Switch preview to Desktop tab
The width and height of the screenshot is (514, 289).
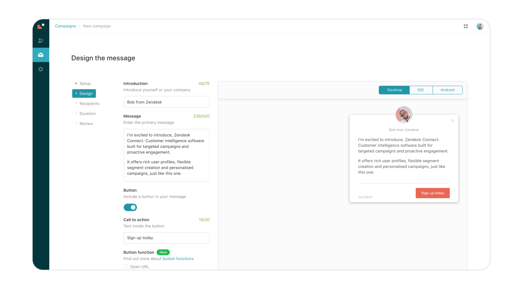(x=394, y=90)
